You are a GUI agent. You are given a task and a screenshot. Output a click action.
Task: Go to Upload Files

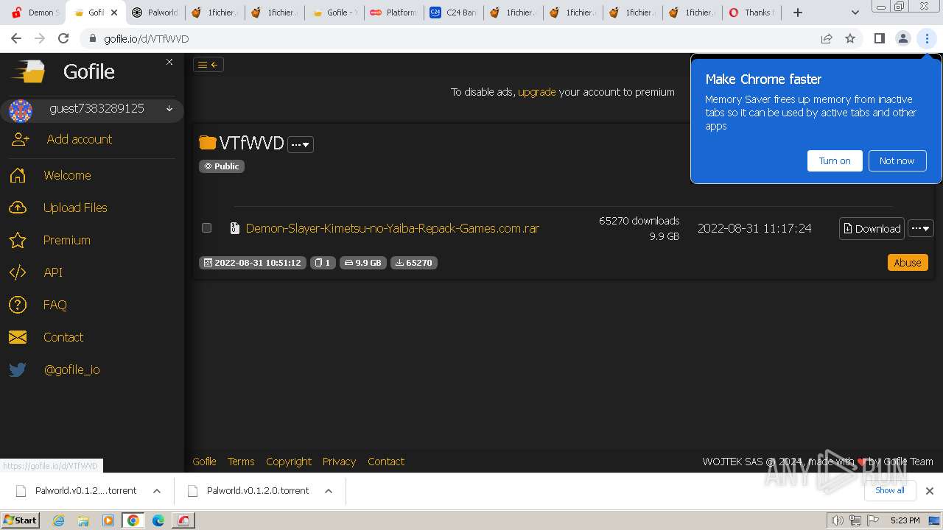point(75,208)
